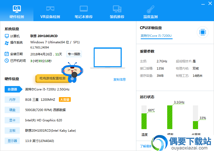Image resolution: width=214 pixels, height=151 pixels.
Task: Open the 笔记本推荐 laptop recommendation tab
Action: coord(84,12)
